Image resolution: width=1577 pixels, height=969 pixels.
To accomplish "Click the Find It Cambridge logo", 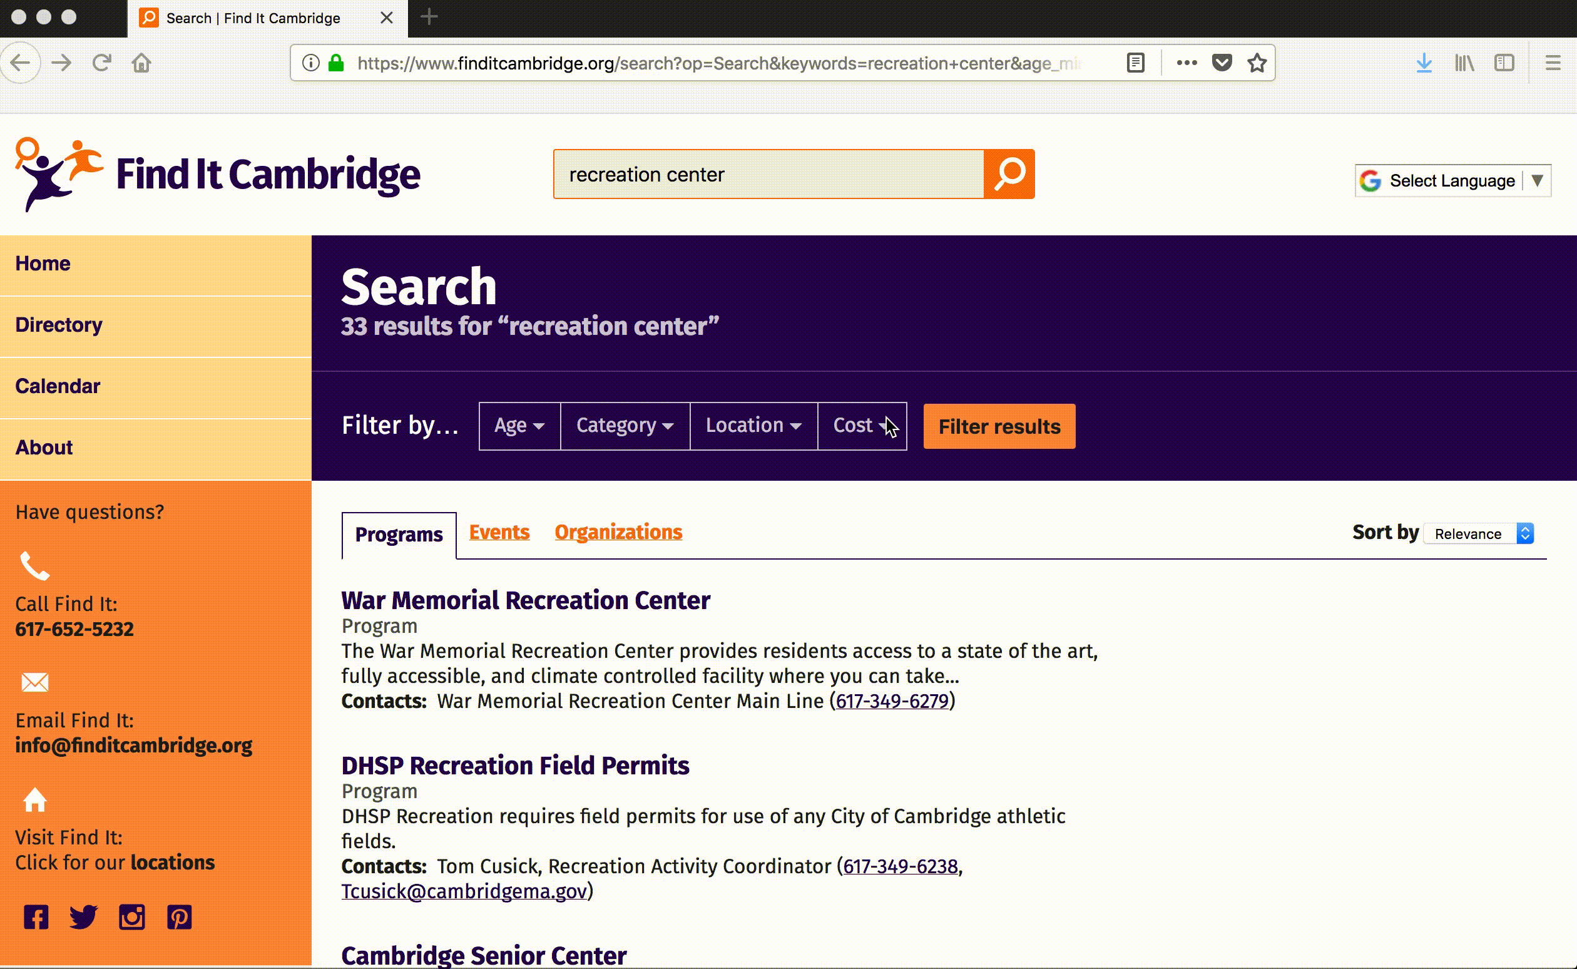I will [x=218, y=174].
